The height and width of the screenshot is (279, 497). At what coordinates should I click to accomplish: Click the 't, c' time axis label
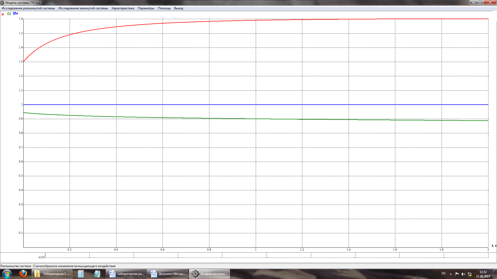point(494,246)
